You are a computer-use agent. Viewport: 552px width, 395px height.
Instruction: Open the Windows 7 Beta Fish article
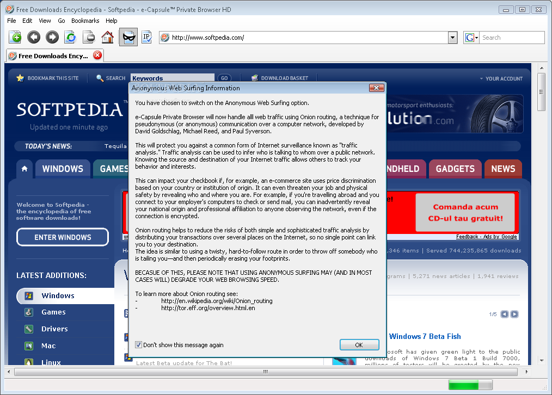tap(425, 336)
